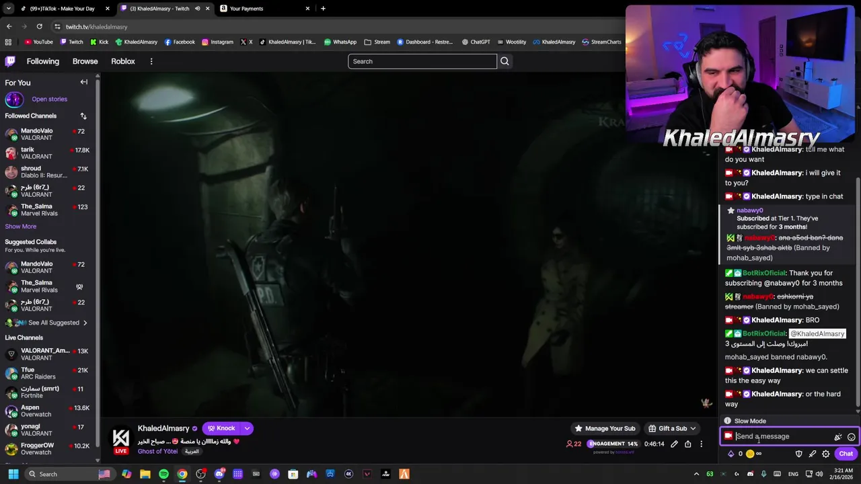Open the ChatGPT bookmark
This screenshot has width=861, height=484.
pyautogui.click(x=476, y=42)
